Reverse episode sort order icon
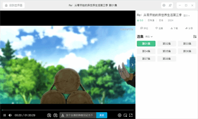Image resolution: width=198 pixels, height=119 pixels. coord(195,37)
